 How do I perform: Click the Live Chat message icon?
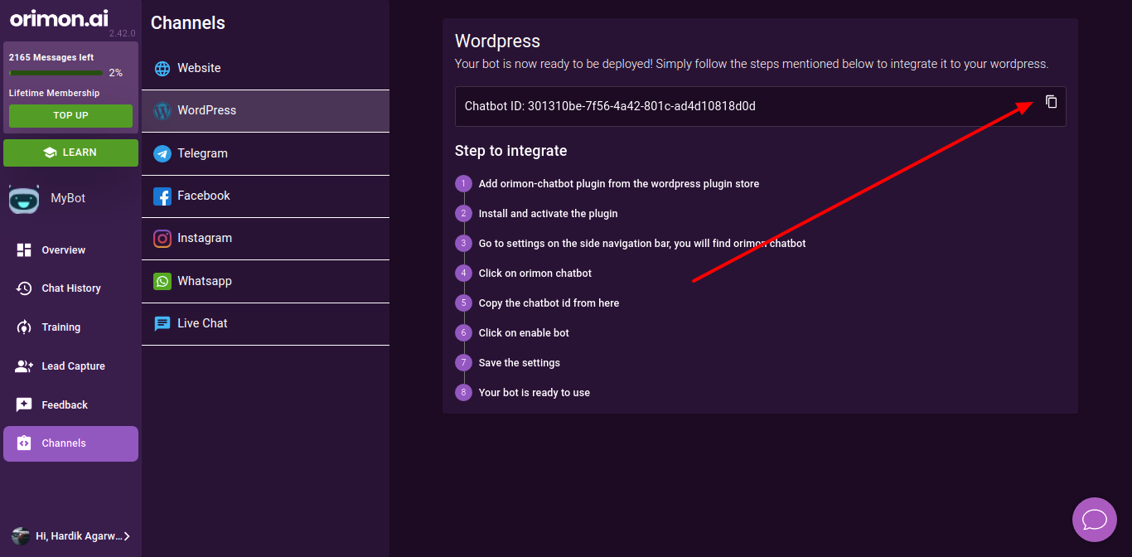[162, 324]
